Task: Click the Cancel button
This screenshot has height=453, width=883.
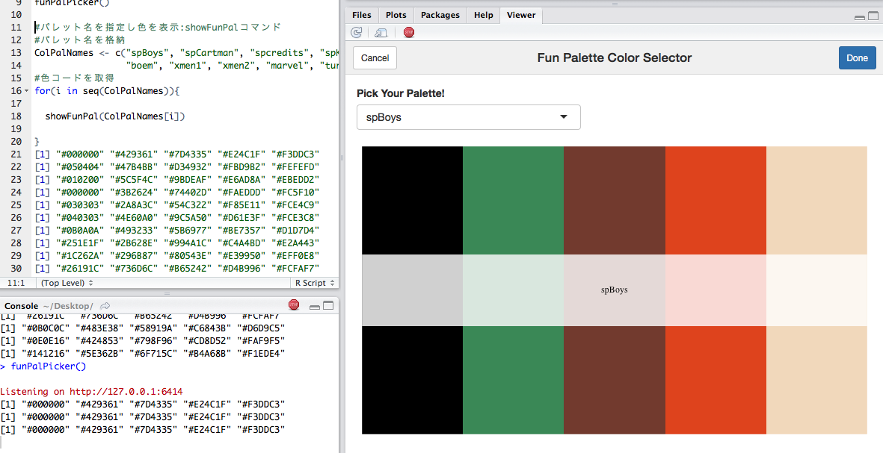Action: pos(375,58)
